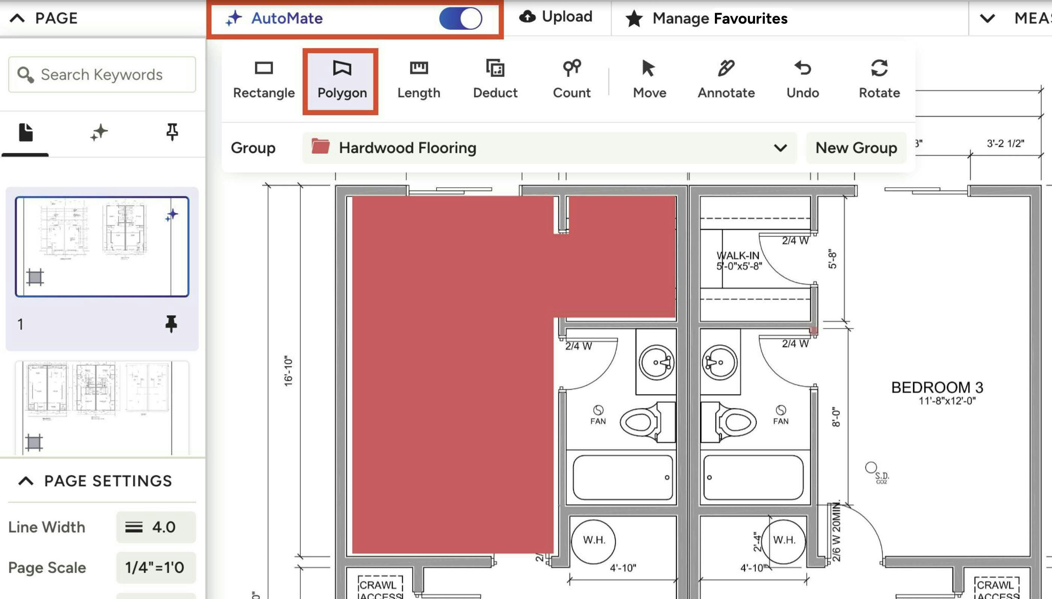Rotate the page
1052x599 pixels.
[879, 80]
